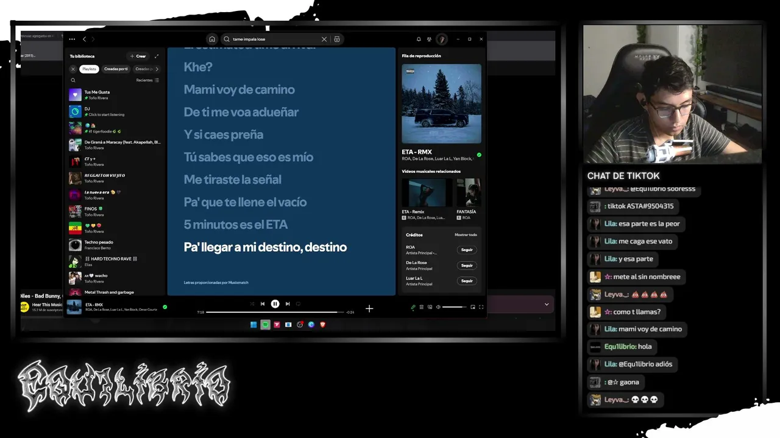Open 'Metal Thrash and garbage' playlist
This screenshot has height=438, width=780.
[115, 293]
